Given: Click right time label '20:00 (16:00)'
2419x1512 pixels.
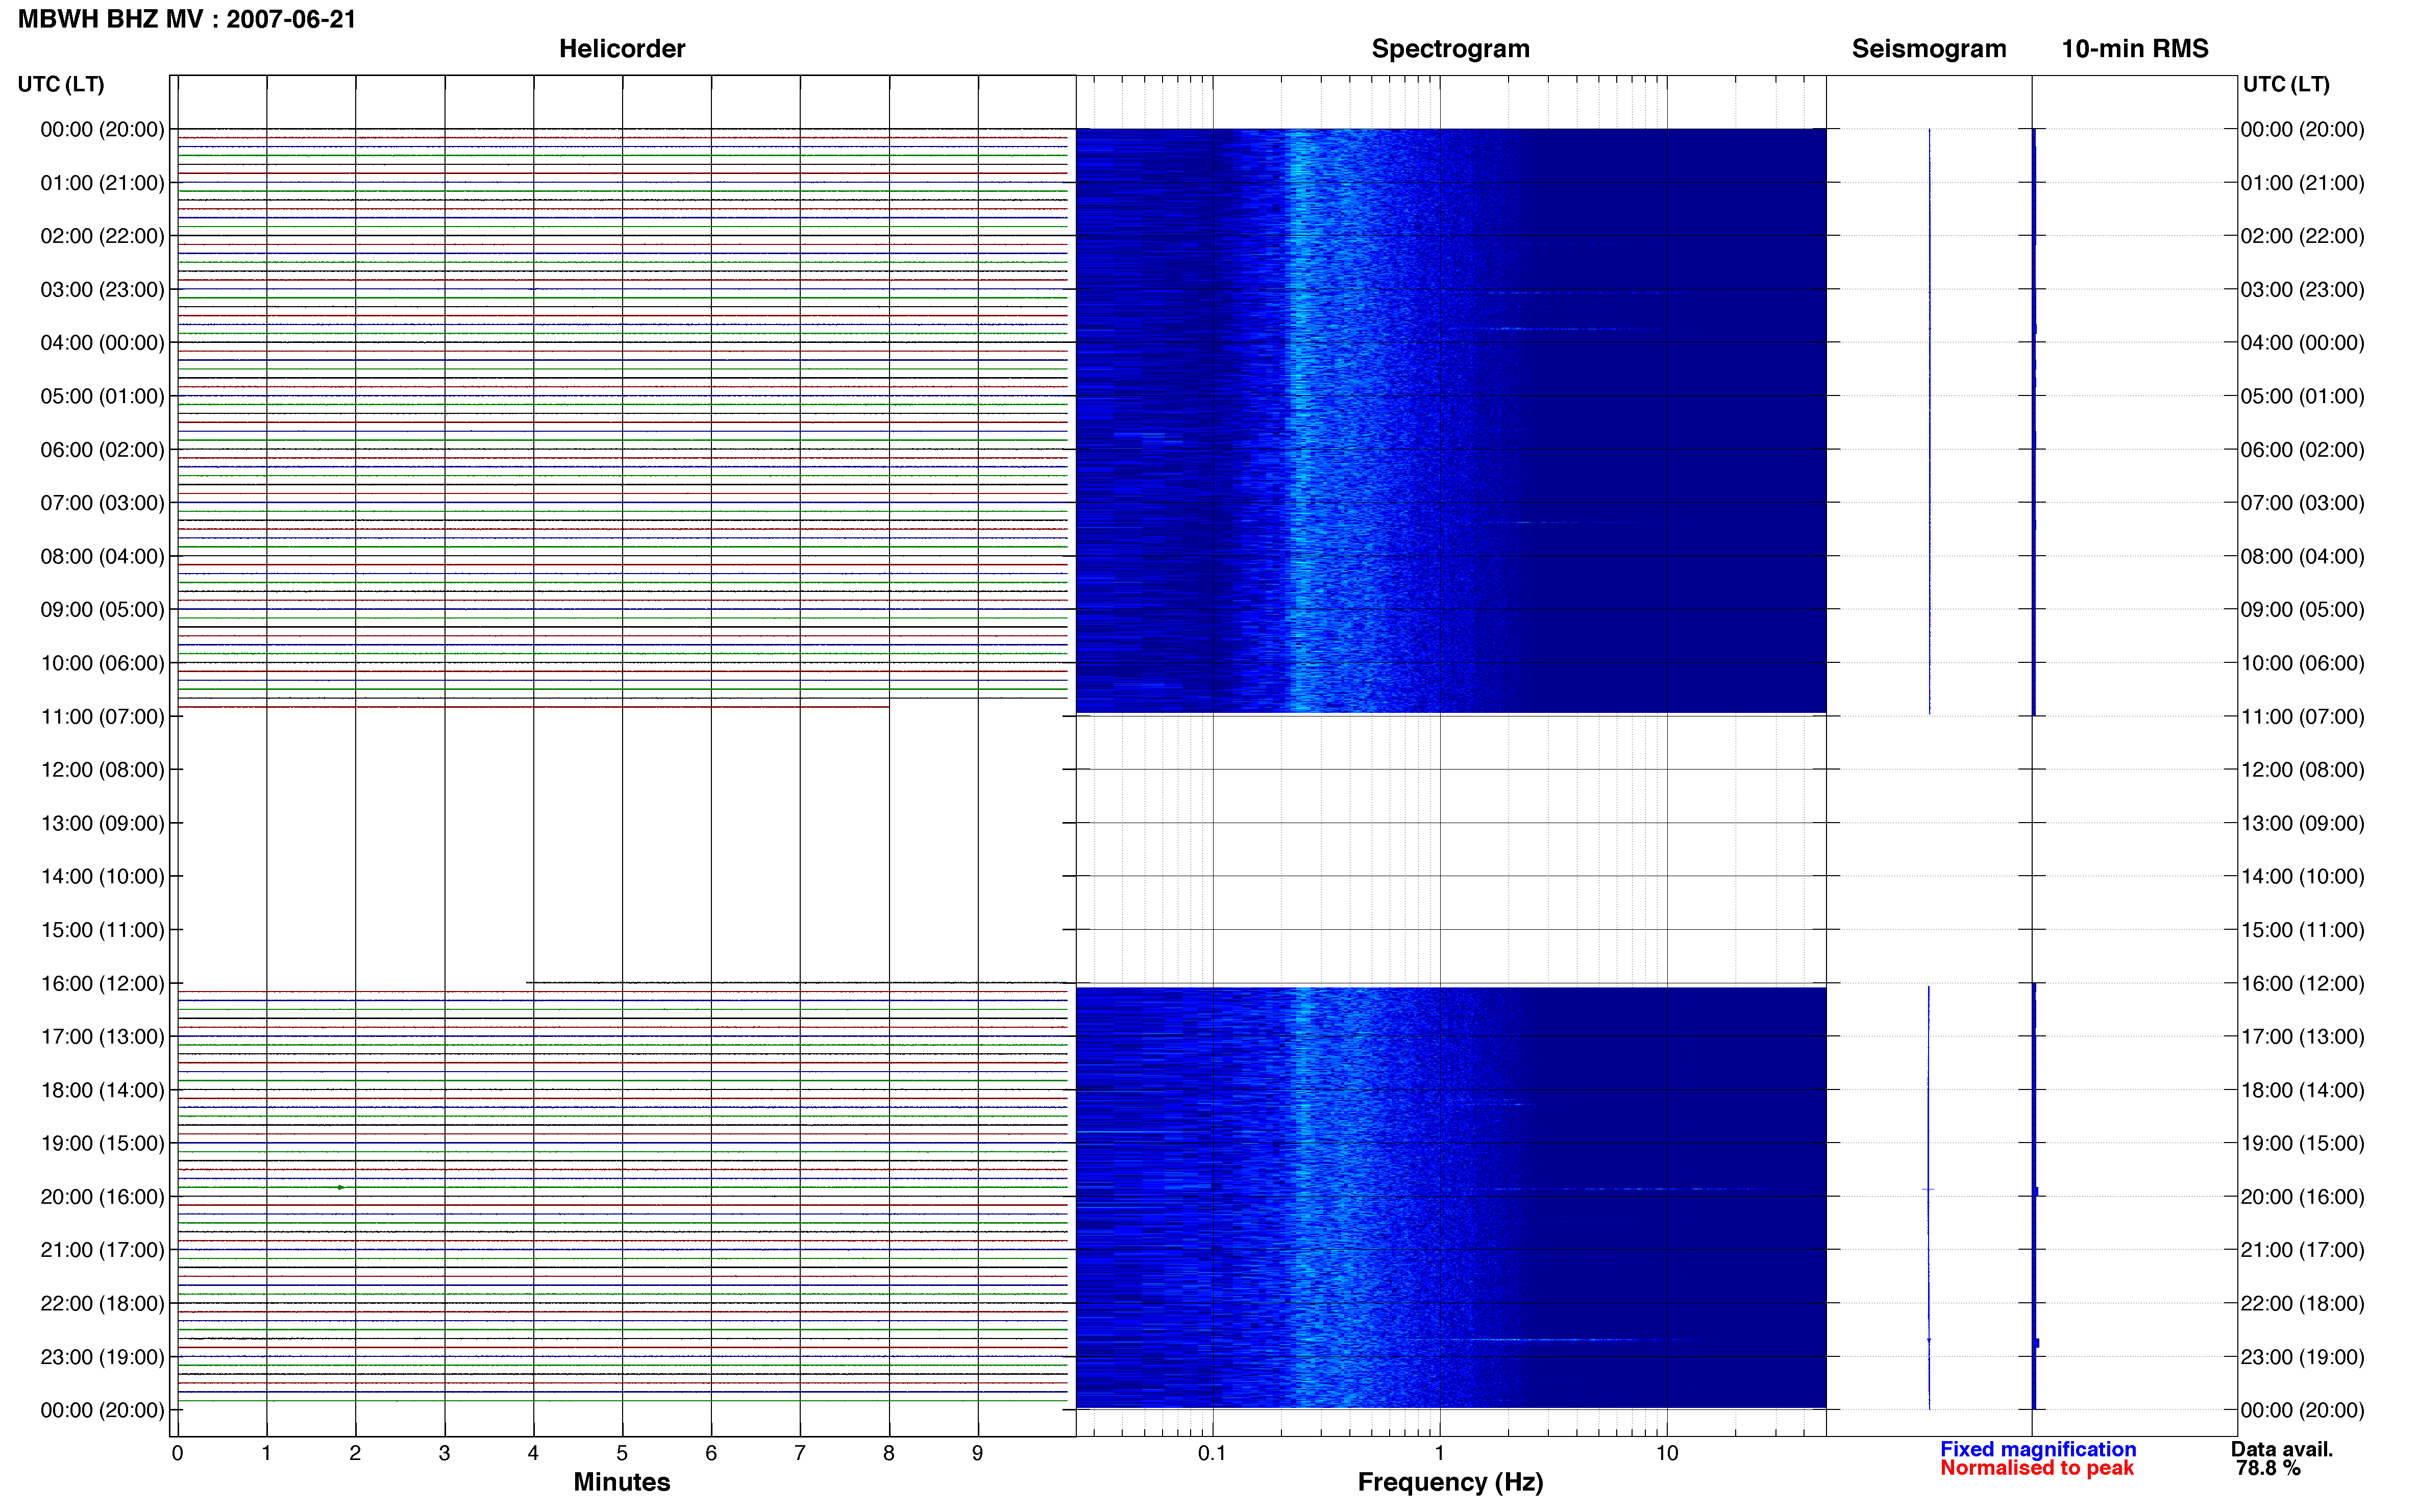Looking at the screenshot, I should (x=2303, y=1197).
